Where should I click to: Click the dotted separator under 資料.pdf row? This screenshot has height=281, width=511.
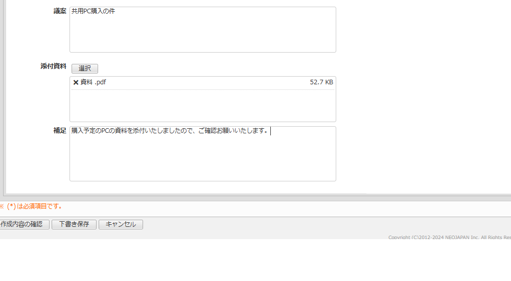(x=203, y=89)
